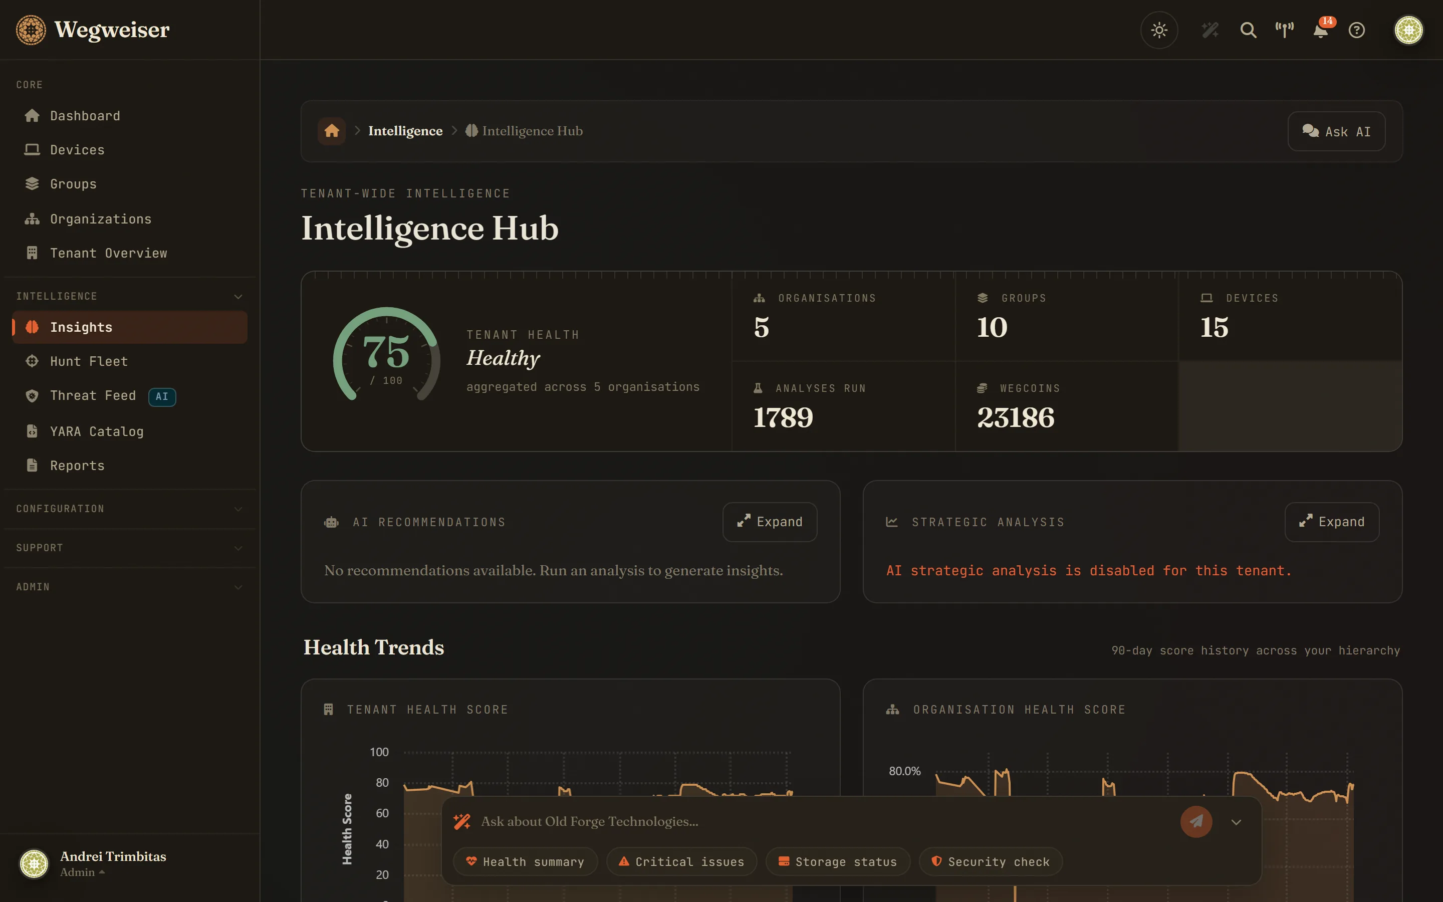Click the Intelligence breadcrumb link
1443x902 pixels.
(405, 131)
